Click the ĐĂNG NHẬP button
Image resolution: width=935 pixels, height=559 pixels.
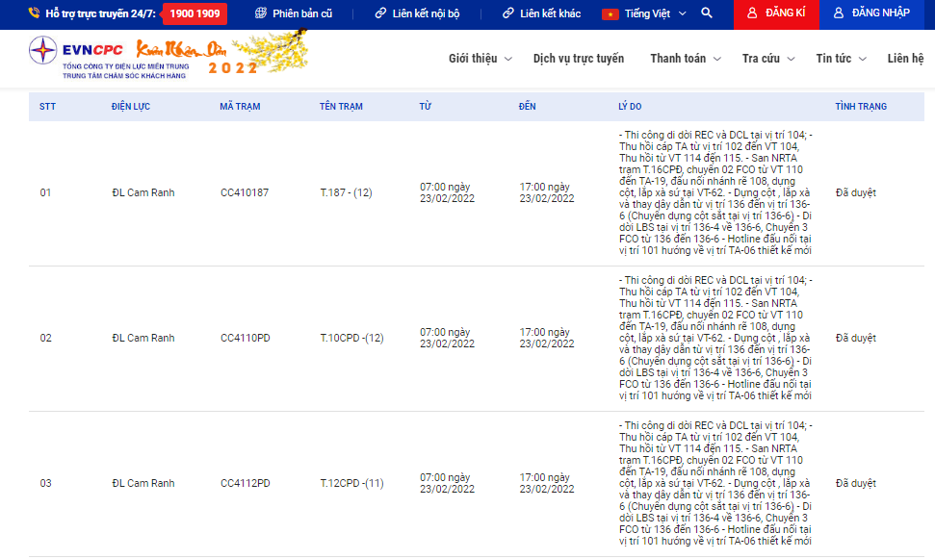871,13
